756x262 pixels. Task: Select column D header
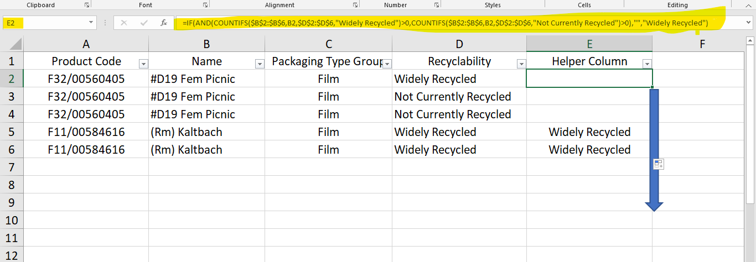[x=459, y=44]
